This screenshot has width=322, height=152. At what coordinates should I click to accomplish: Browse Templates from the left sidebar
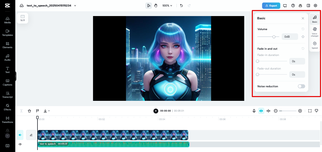point(7,33)
